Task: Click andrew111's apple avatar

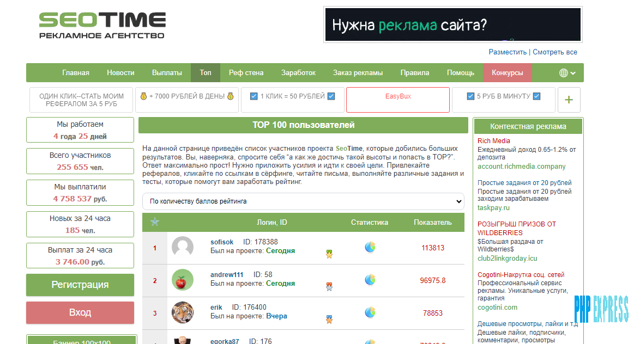Action: click(183, 280)
